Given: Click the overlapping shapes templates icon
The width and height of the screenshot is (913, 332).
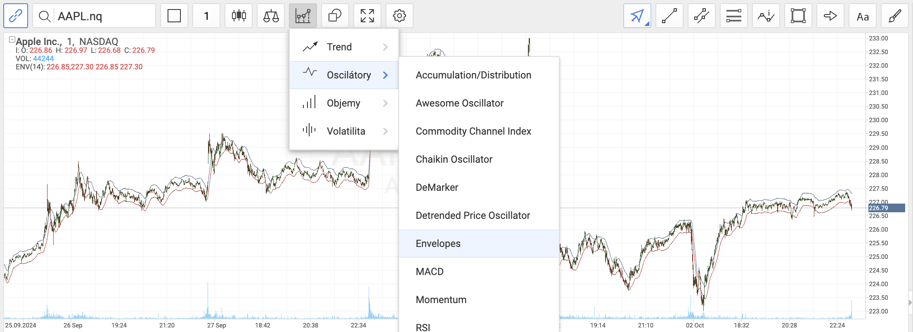Looking at the screenshot, I should [x=335, y=16].
